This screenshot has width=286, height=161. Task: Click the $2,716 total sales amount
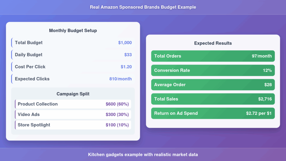265,99
